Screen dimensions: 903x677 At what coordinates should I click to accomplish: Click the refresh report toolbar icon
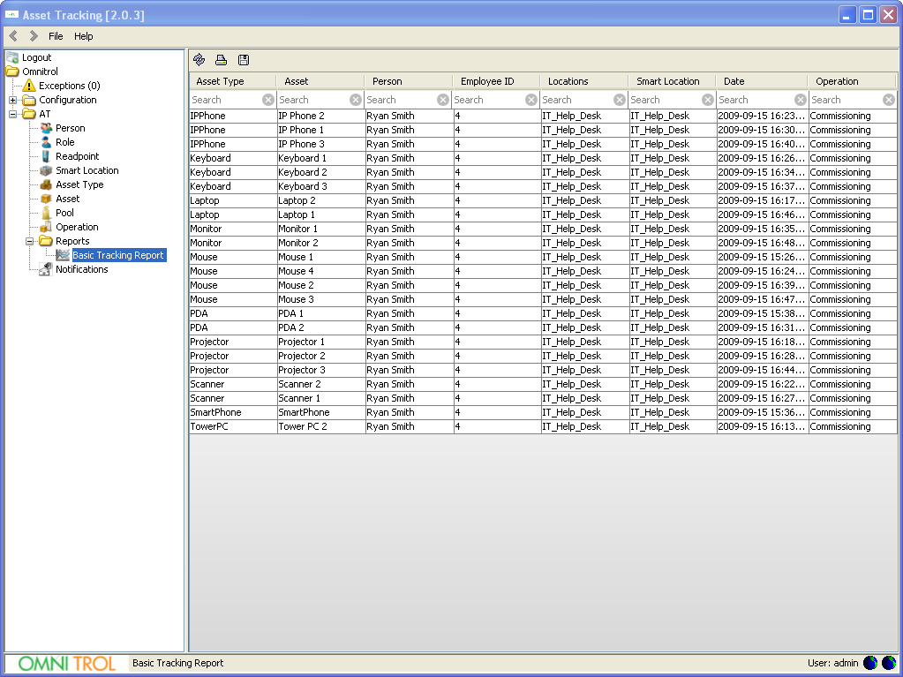pos(199,60)
